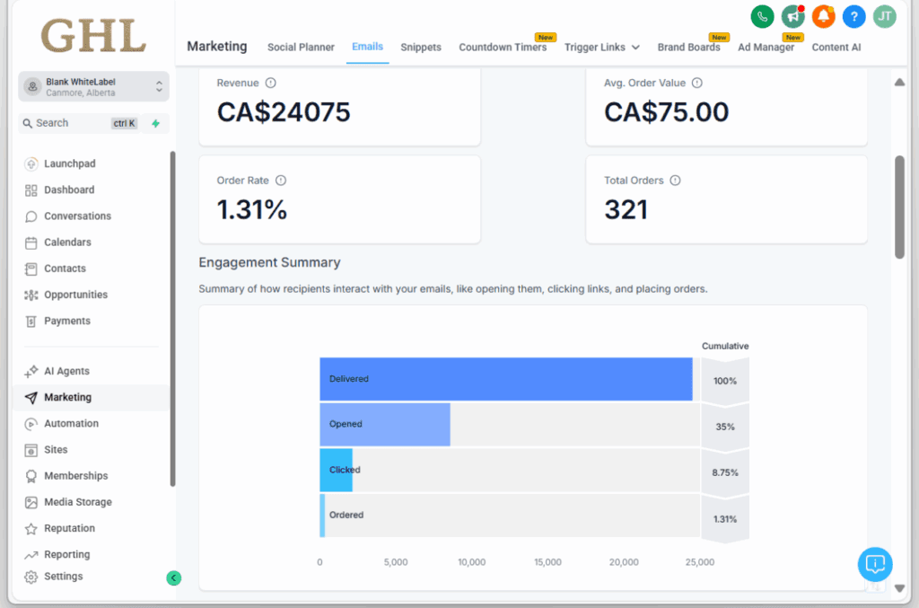Open Conversations from the sidebar

(77, 216)
